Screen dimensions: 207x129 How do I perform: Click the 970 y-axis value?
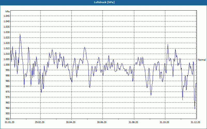8,97
